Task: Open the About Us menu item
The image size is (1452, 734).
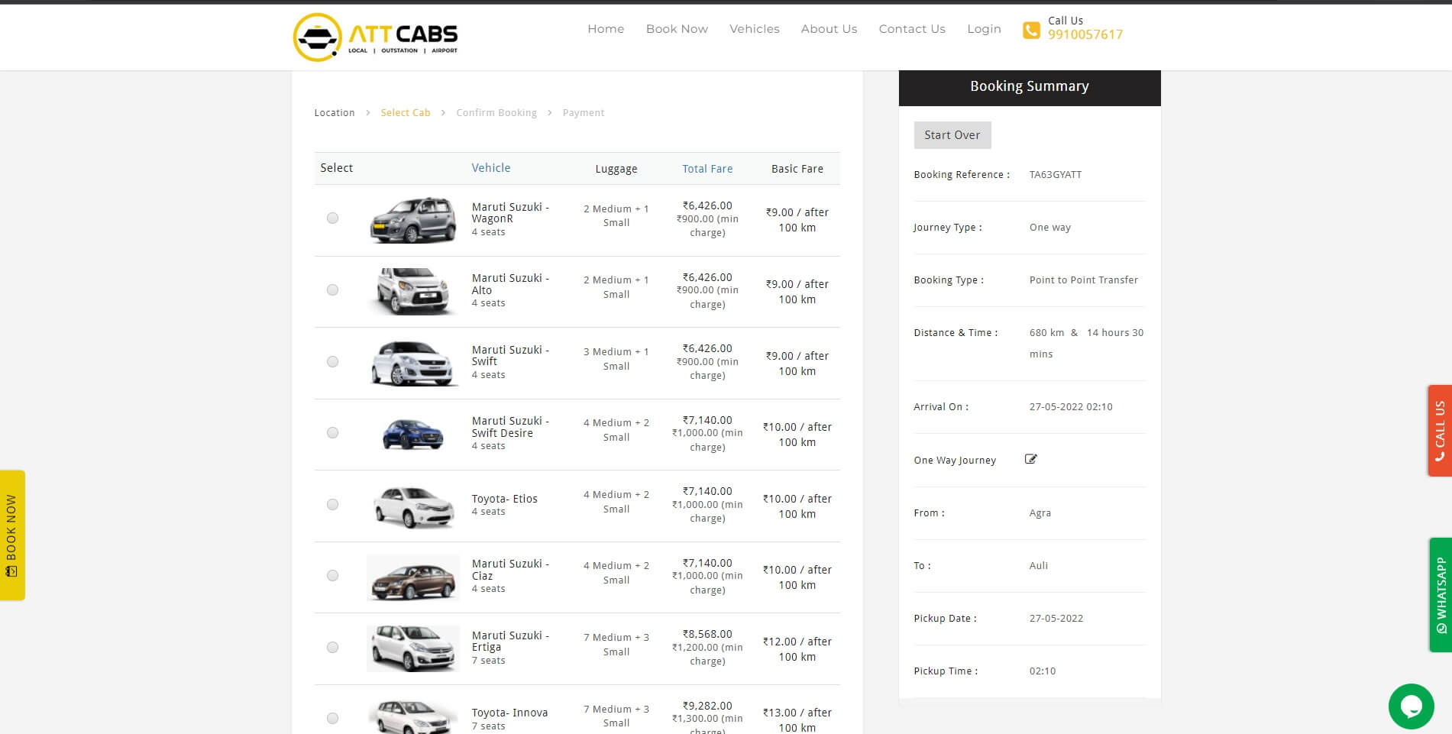Action: [829, 29]
